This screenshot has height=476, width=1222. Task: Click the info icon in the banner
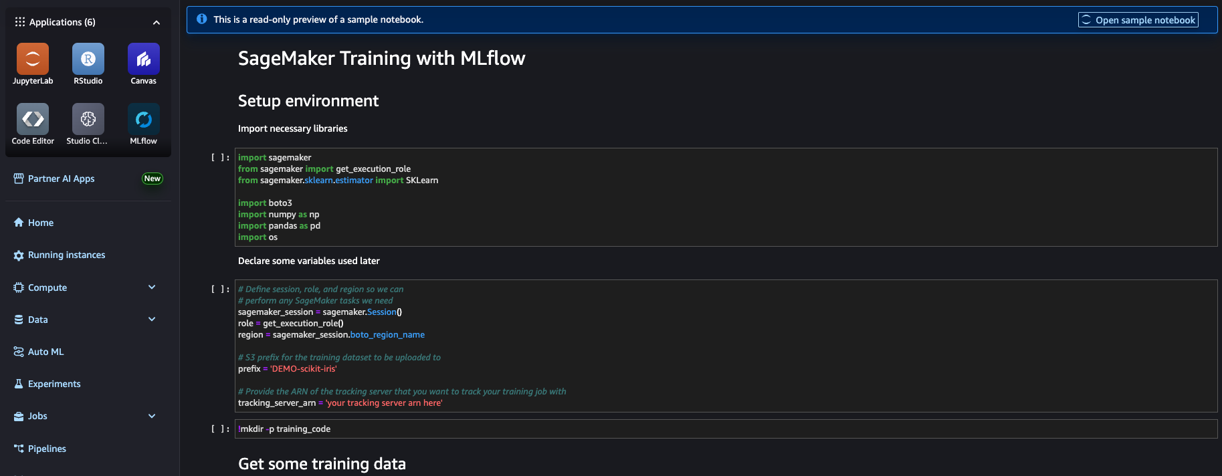(201, 19)
